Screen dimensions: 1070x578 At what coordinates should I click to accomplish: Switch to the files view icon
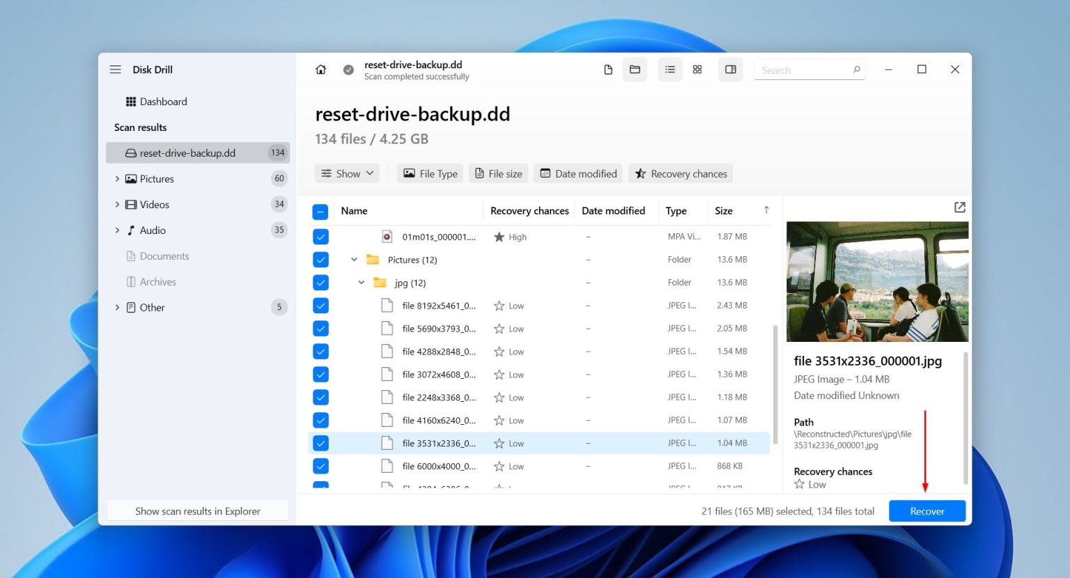[608, 70]
